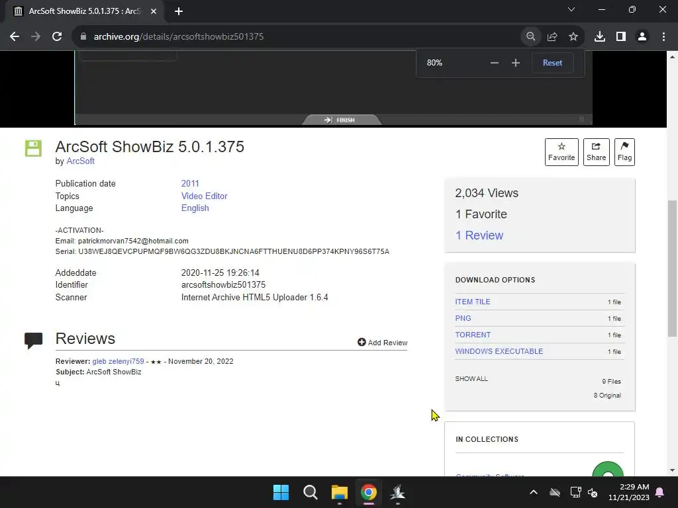This screenshot has width=678, height=508.
Task: Reload the archive.org page
Action: point(57,37)
